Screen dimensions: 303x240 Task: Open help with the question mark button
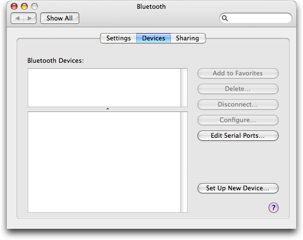click(x=273, y=208)
